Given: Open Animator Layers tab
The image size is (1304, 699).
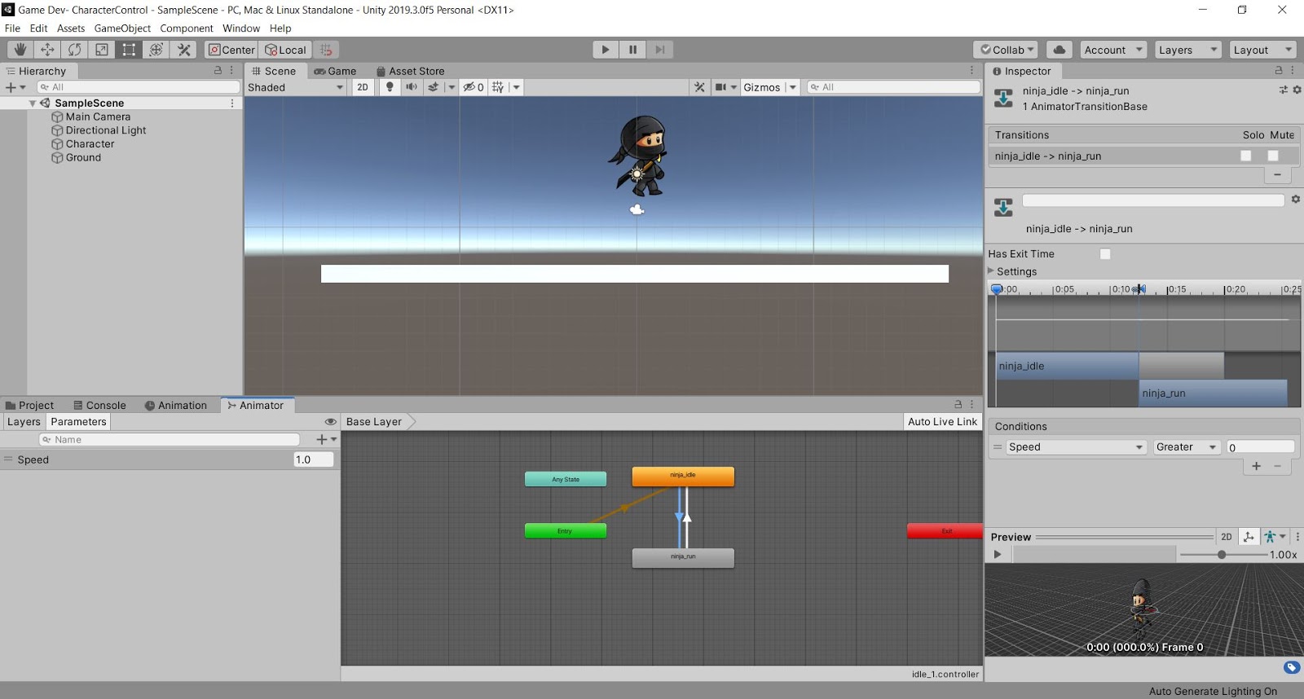Looking at the screenshot, I should coord(24,422).
